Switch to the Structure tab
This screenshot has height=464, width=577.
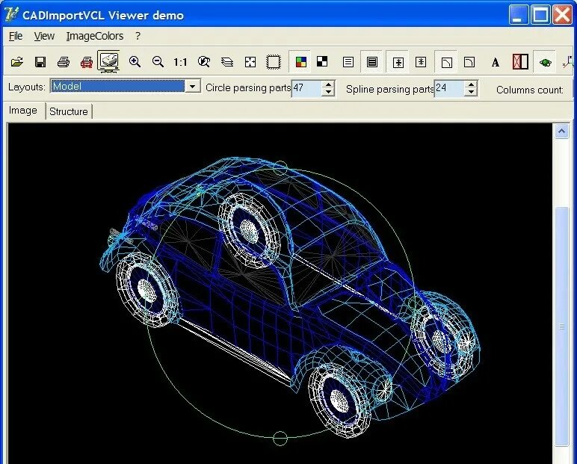point(69,111)
